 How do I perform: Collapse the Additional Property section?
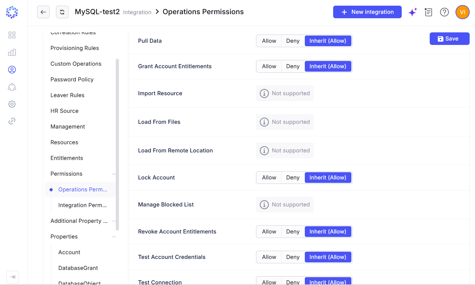pos(114,221)
